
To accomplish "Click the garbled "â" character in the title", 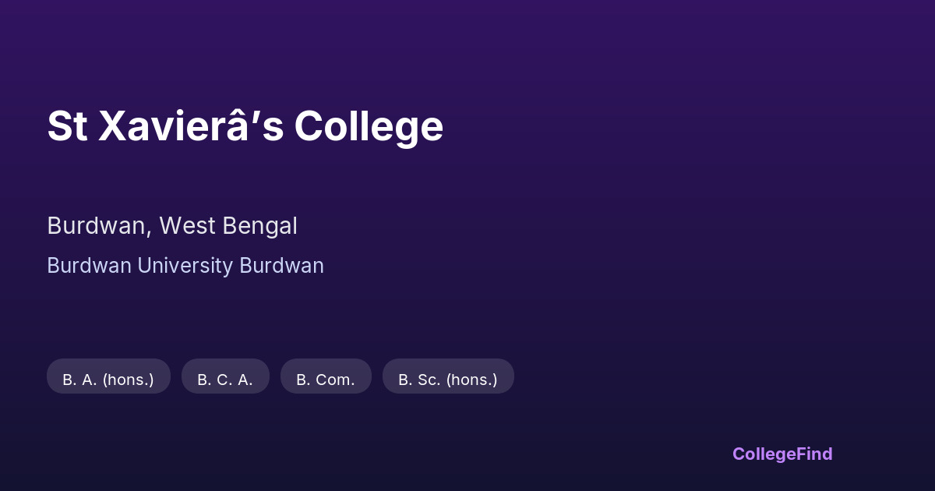I will 247,126.
